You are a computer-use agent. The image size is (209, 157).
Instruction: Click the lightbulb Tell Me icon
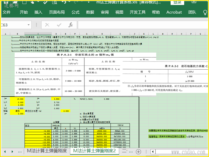click(x=205, y=12)
